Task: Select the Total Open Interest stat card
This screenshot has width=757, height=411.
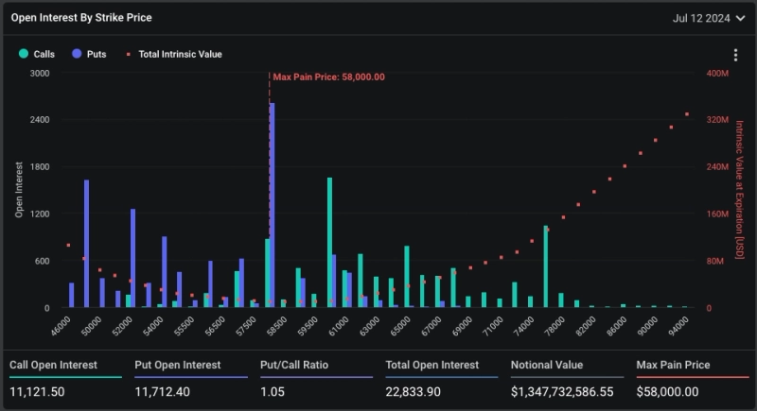Action: pos(441,378)
